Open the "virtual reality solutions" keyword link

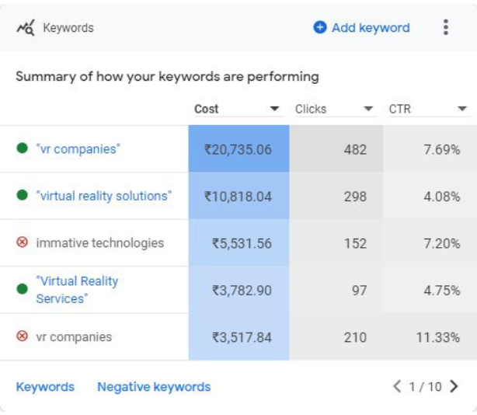tap(103, 196)
